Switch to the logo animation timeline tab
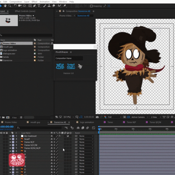Image resolution: width=175 pixels, height=175 pixels. [x=87, y=122]
